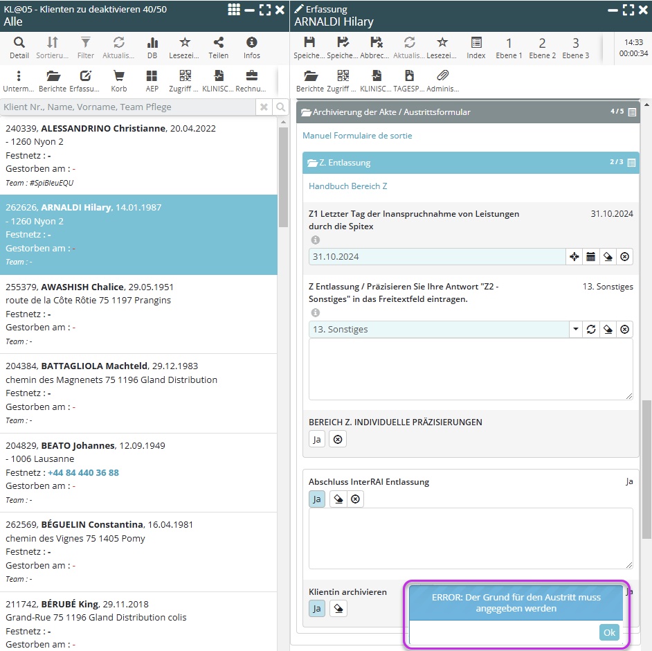Open the Handbuch Bereich Z link

[x=347, y=186]
